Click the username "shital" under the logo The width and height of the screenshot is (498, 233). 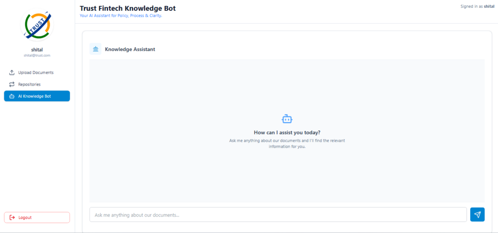coord(37,50)
